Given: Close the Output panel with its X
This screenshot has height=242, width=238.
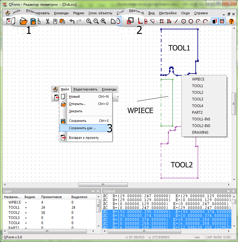Looking at the screenshot, I should click(x=233, y=191).
